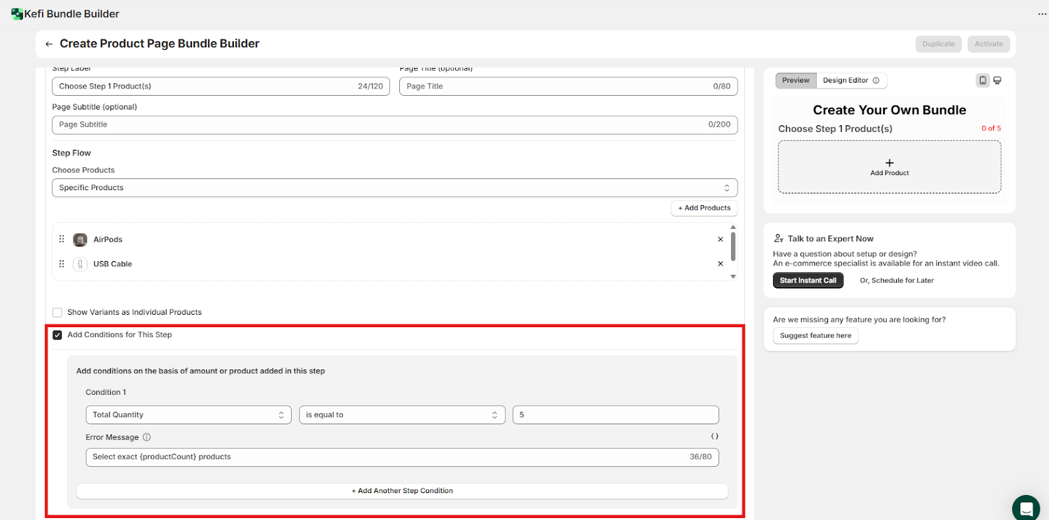Viewport: 1049px width, 520px height.
Task: Open the Total Quantity condition dropdown
Action: tap(188, 415)
